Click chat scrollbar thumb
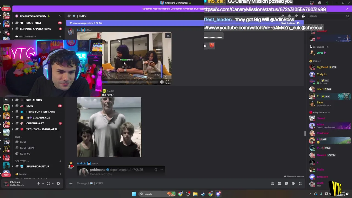This screenshot has height=198, width=352. click(x=305, y=134)
